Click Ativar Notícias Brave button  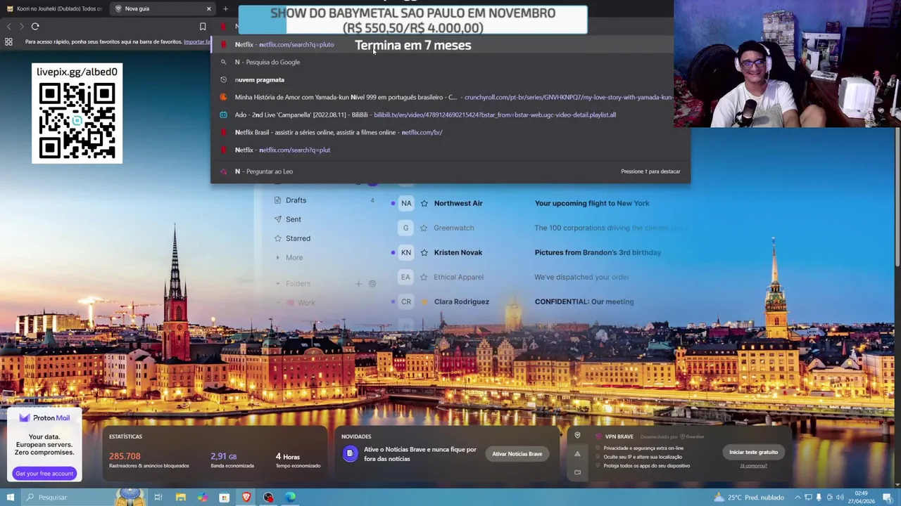(x=517, y=454)
